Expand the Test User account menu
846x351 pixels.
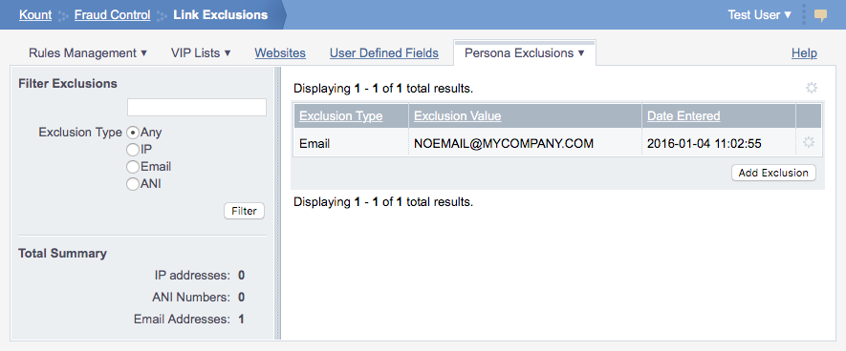[760, 15]
